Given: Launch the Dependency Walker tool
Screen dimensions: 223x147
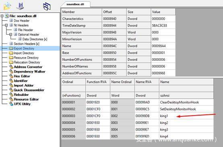Looking at the screenshot, I should coord(29,72).
